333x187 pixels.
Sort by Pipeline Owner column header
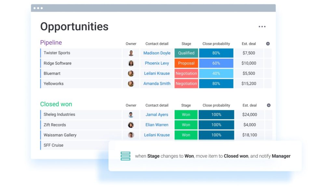[131, 44]
